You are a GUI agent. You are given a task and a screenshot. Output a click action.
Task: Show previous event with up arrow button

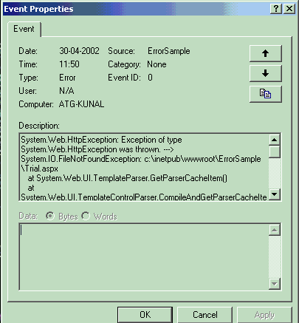pos(265,53)
